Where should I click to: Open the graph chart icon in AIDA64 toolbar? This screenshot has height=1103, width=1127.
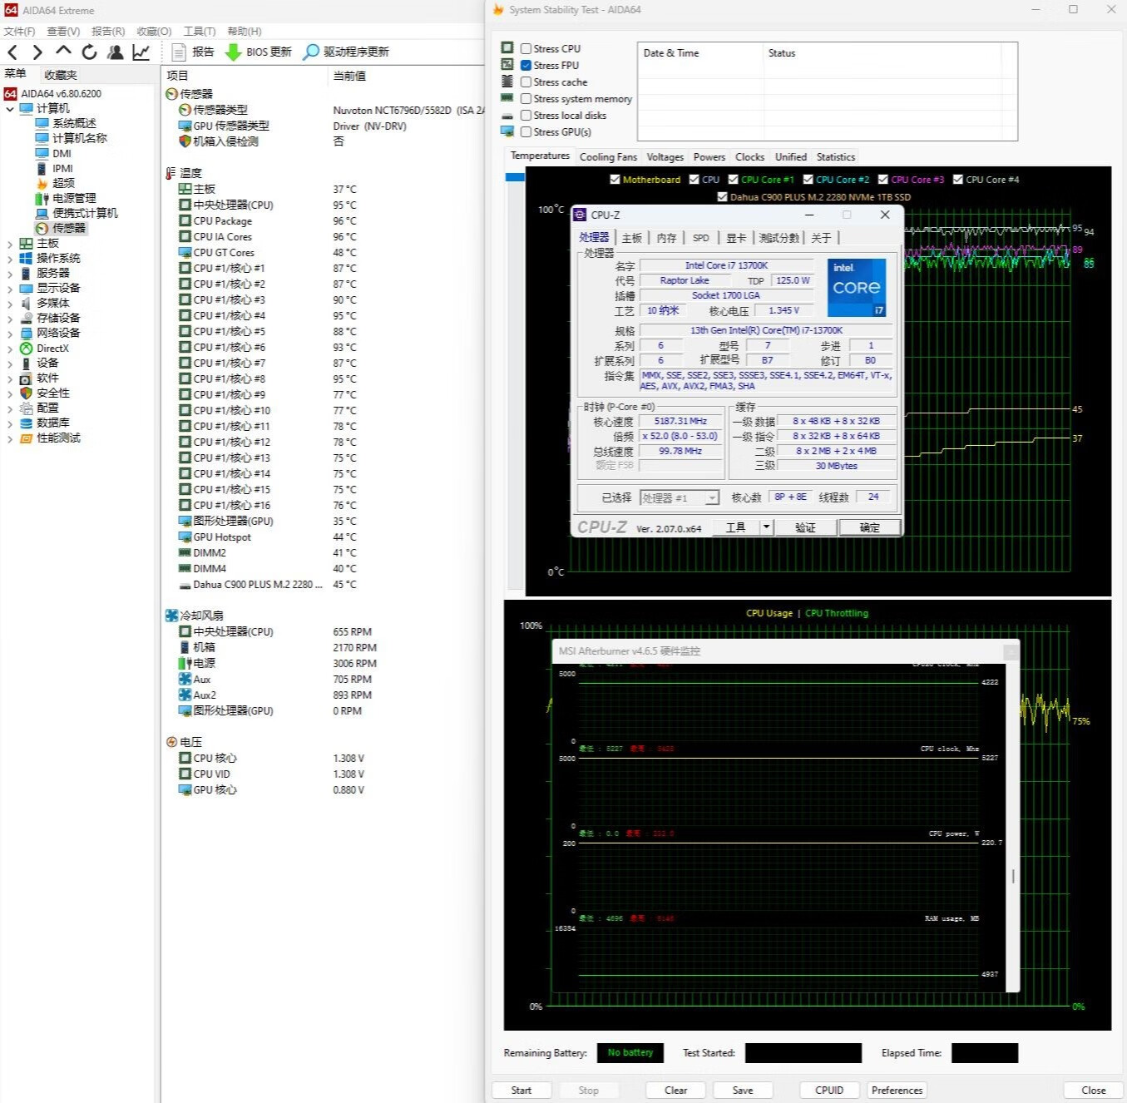(x=141, y=52)
